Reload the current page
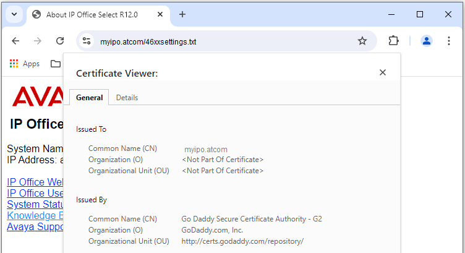 [60, 41]
